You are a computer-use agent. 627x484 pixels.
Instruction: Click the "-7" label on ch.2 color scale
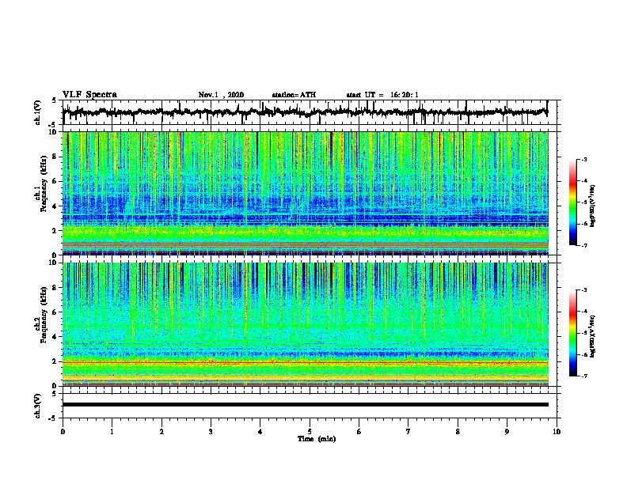point(584,376)
